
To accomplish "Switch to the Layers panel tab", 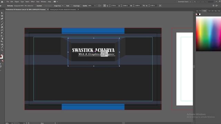I will tap(197, 11).
